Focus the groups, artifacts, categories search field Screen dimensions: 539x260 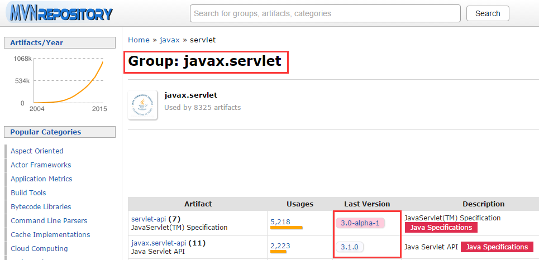(325, 14)
